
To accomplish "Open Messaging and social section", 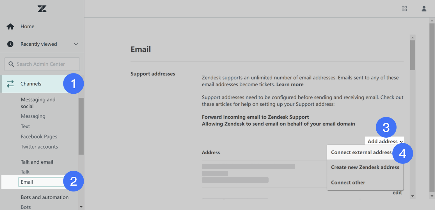I will point(38,103).
